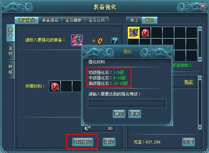
Task: Click the 确定 button in the dialog
Action: pos(119,114)
